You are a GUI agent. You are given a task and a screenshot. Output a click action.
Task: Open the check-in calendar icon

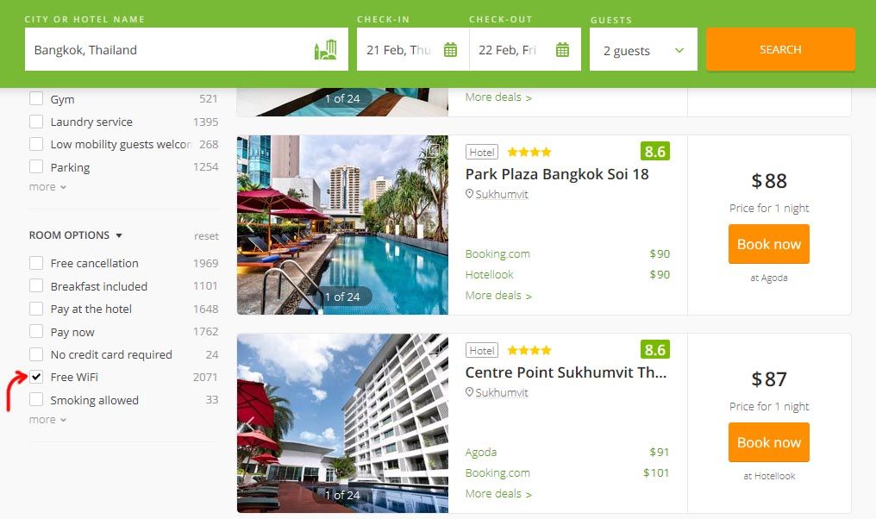click(450, 50)
